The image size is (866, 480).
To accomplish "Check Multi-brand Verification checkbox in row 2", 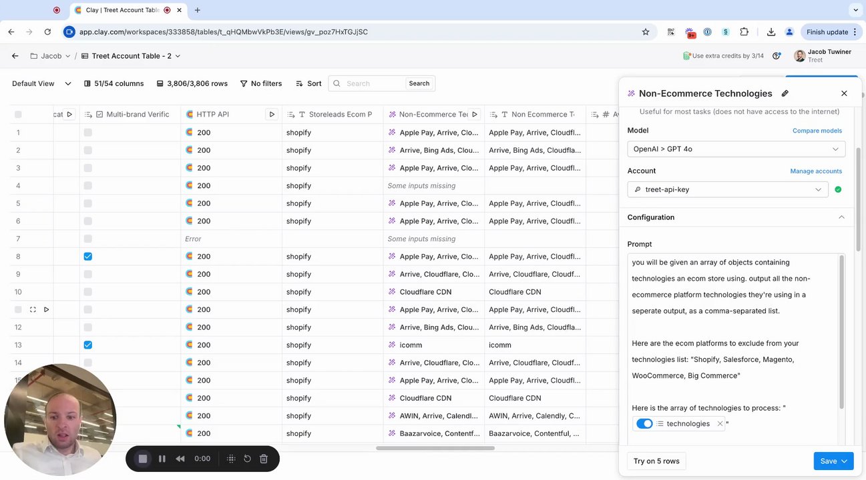I will [88, 151].
